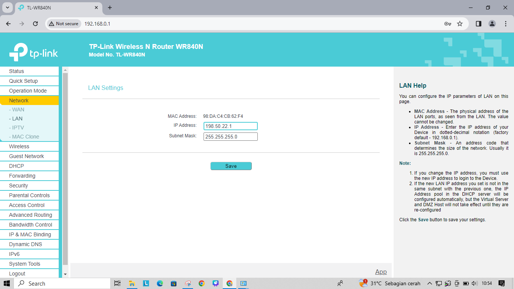Click Logout in the sidebar
The width and height of the screenshot is (514, 289).
coord(29,274)
